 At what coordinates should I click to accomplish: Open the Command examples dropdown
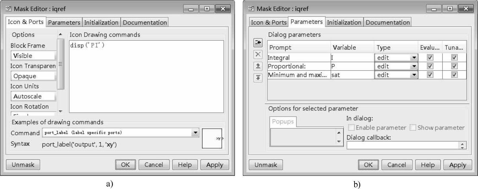coord(195,133)
